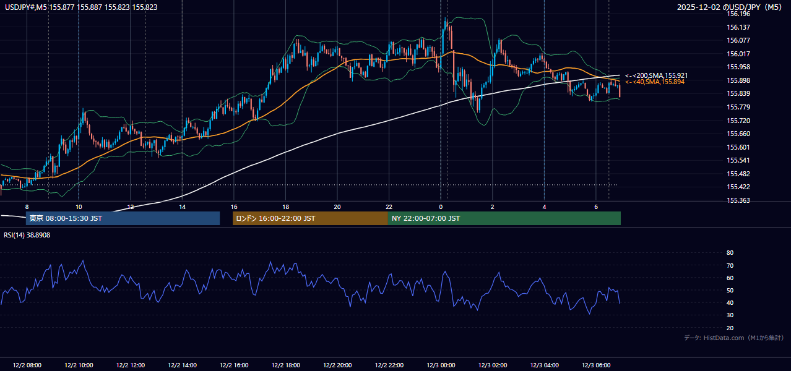Click price axis value 155.660
The width and height of the screenshot is (791, 371).
click(738, 134)
